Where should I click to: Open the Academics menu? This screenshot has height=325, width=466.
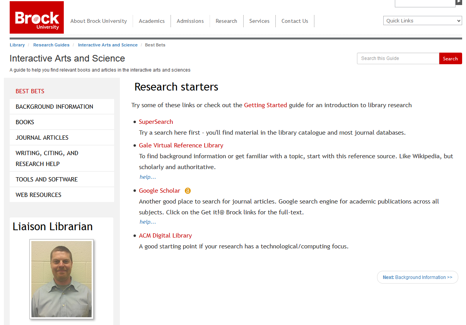tap(152, 21)
